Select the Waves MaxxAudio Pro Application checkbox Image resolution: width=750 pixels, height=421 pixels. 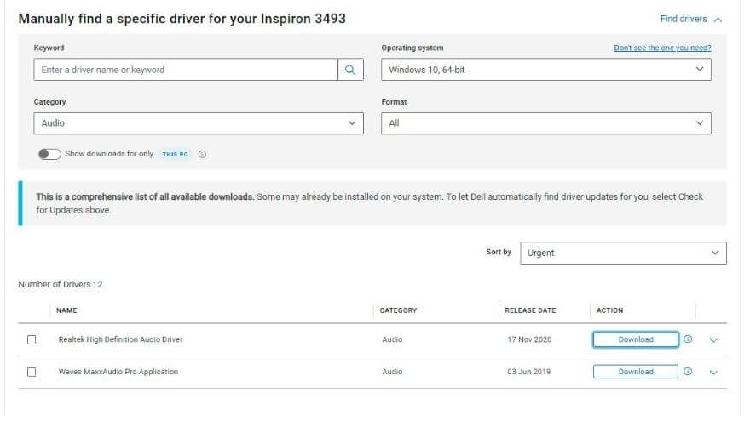coord(32,372)
